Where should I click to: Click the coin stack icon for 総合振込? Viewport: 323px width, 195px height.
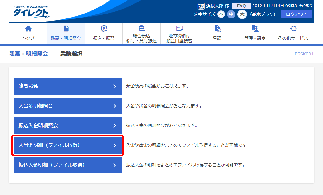coord(142,29)
